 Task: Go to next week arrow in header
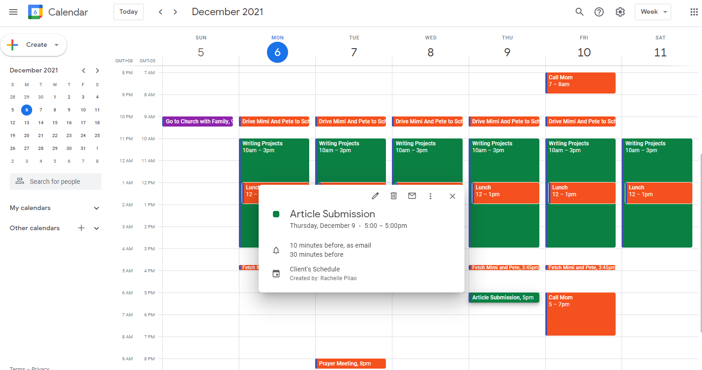pyautogui.click(x=175, y=12)
